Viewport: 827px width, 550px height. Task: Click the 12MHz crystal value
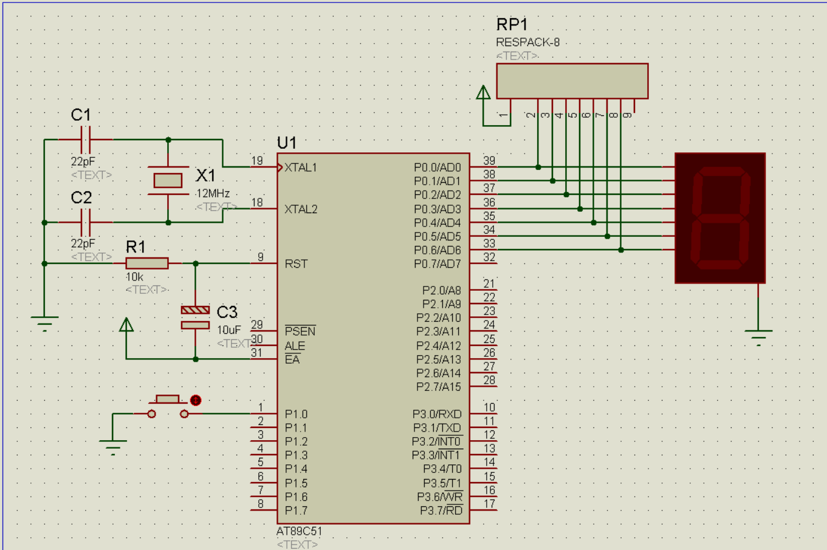point(213,194)
